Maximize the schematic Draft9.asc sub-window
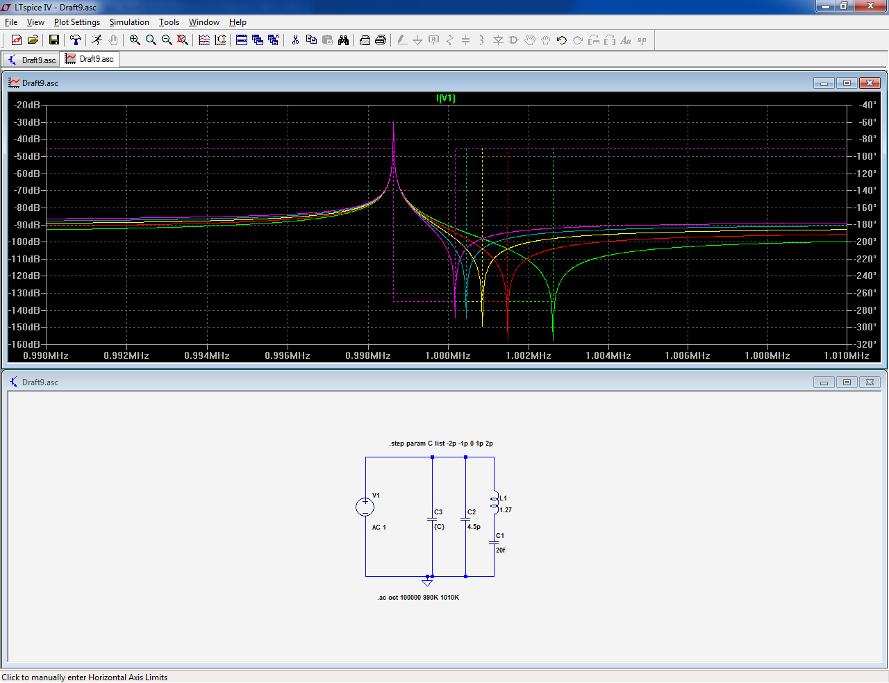Viewport: 889px width, 683px height. click(x=847, y=382)
